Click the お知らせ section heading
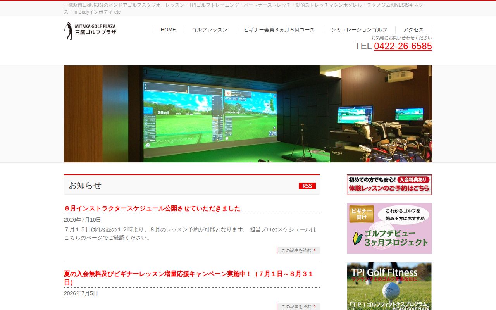Image resolution: width=496 pixels, height=310 pixels. point(85,186)
